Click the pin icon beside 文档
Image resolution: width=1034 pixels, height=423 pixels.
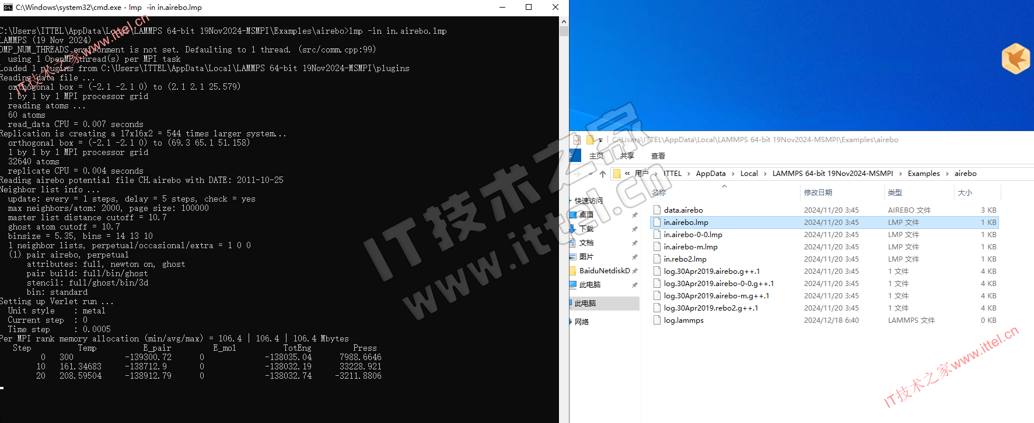coord(634,243)
